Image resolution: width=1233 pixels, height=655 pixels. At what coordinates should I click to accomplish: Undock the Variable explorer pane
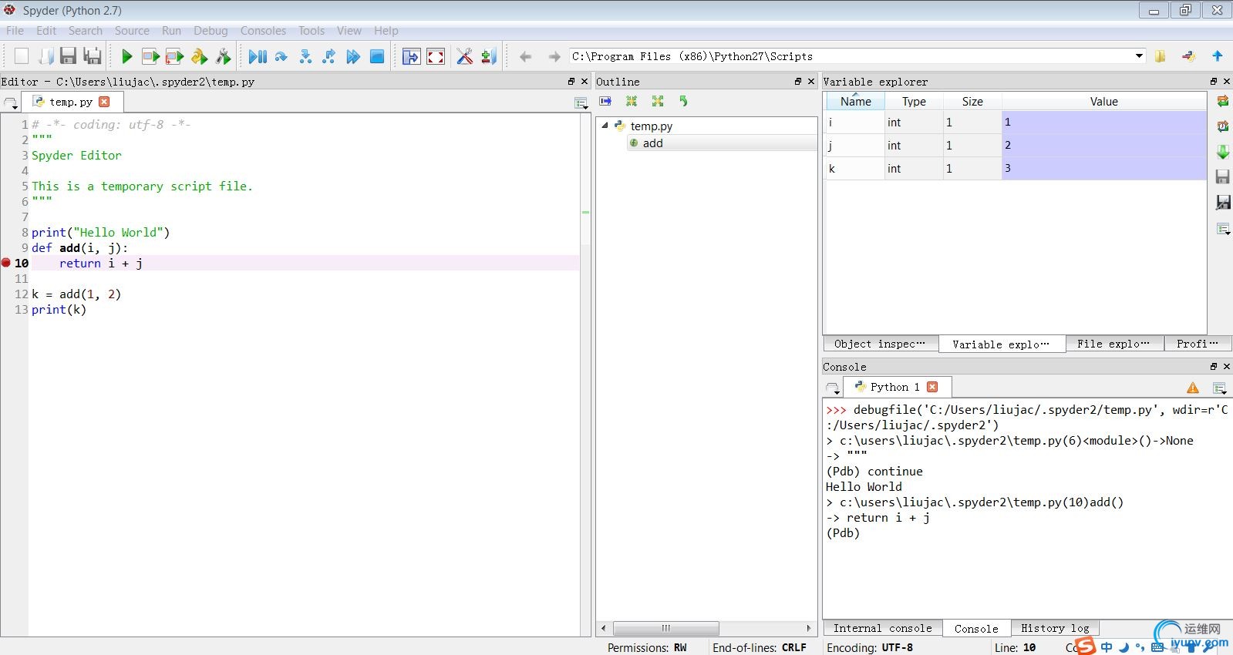(1214, 81)
